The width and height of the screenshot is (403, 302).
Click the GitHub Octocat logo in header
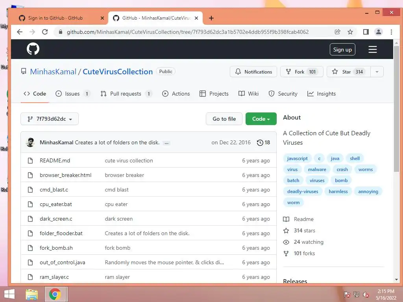tap(33, 49)
